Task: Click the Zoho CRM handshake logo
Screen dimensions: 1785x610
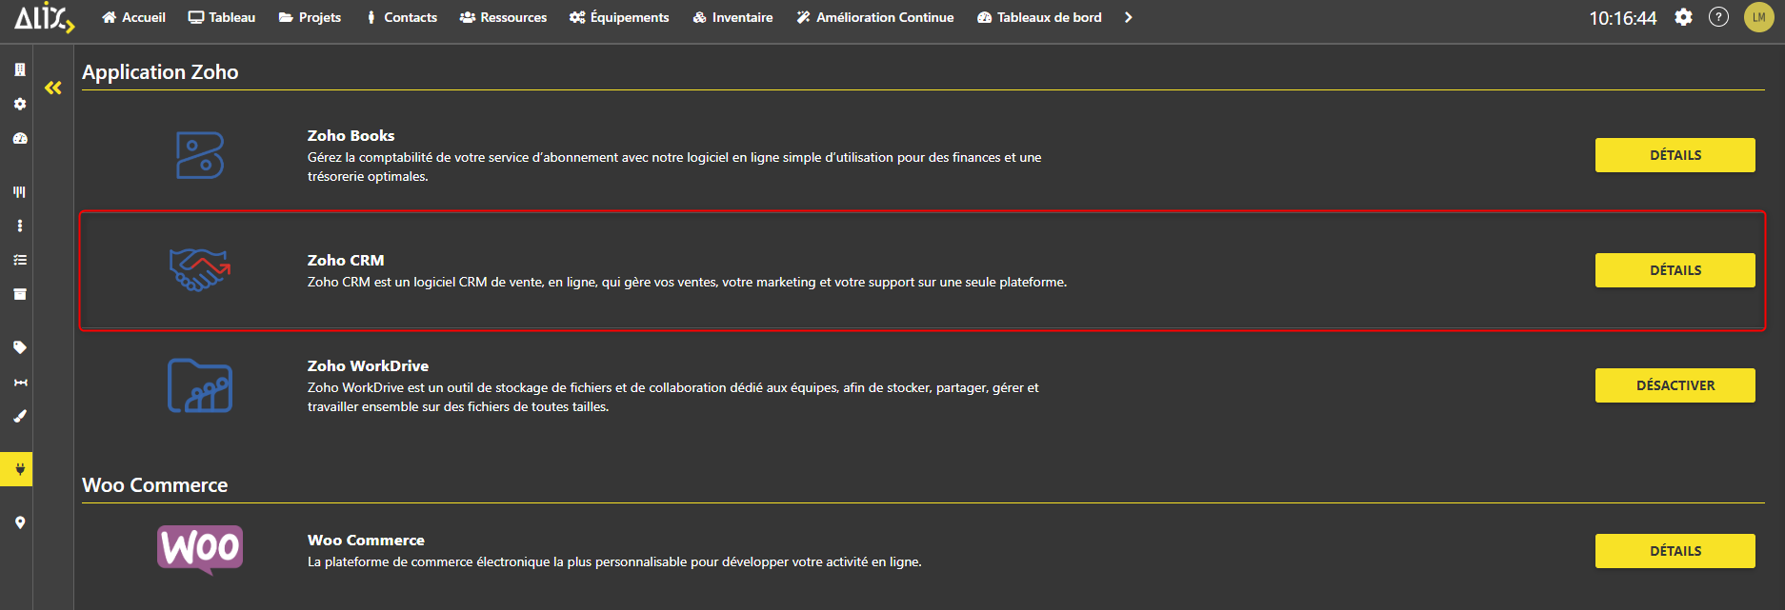Action: [x=200, y=270]
